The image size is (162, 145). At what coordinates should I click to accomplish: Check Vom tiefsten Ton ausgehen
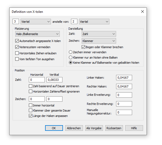pyautogui.click(x=17, y=59)
